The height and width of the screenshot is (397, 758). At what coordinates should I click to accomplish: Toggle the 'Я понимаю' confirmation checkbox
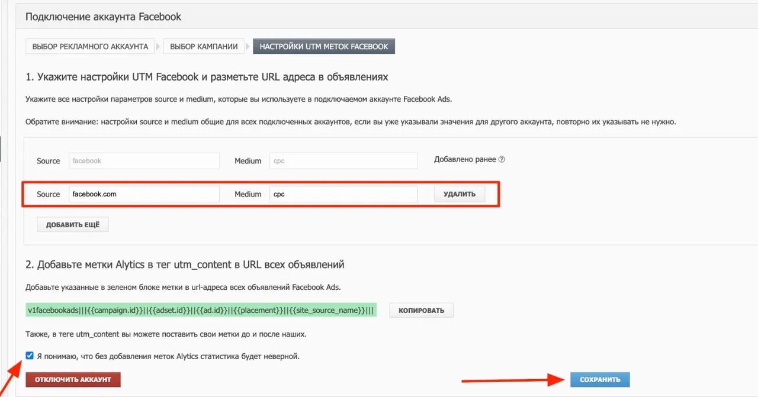[30, 356]
